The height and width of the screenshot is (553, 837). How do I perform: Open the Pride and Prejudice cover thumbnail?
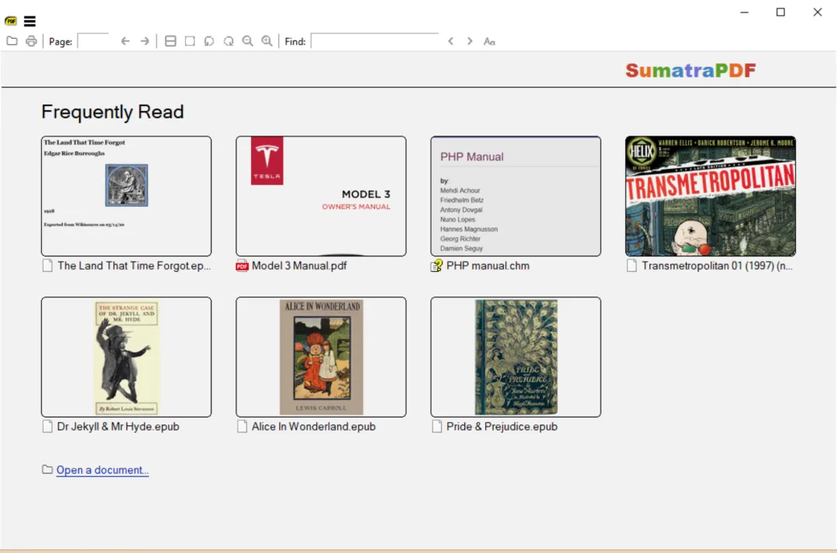click(516, 357)
